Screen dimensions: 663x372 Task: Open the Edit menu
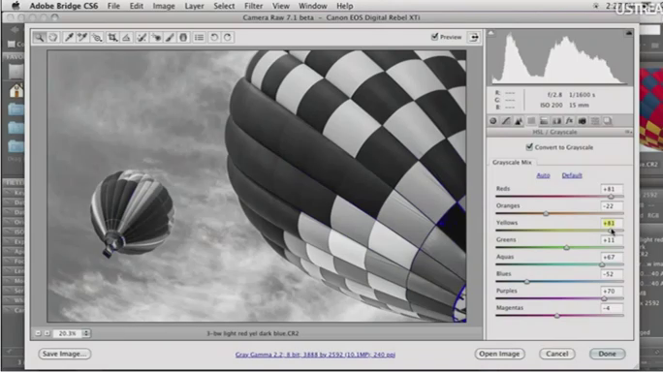click(x=136, y=6)
